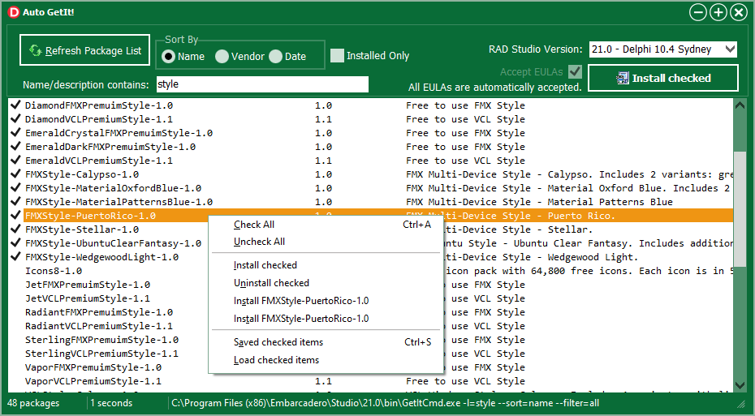Image resolution: width=755 pixels, height=416 pixels.
Task: Select SterlingFMXPremuimStyle-1.0 package row
Action: [x=371, y=340]
